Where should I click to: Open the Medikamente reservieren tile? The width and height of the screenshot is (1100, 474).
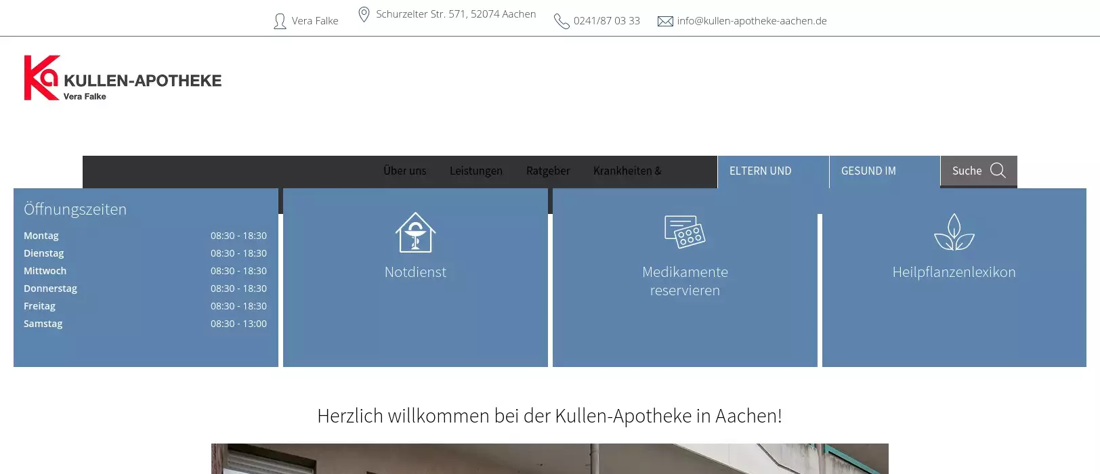tap(685, 281)
